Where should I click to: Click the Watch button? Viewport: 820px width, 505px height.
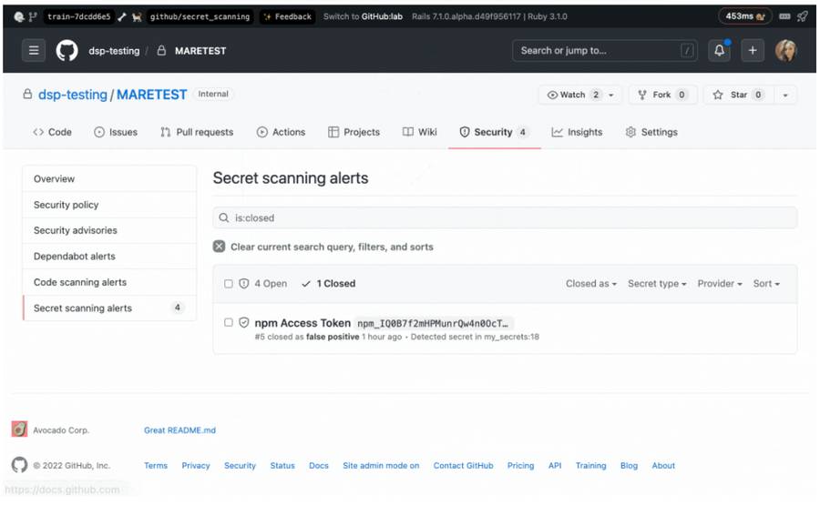pyautogui.click(x=572, y=95)
